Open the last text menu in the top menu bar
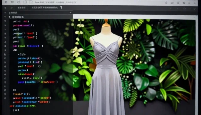201x115 pixels. tap(71, 2)
